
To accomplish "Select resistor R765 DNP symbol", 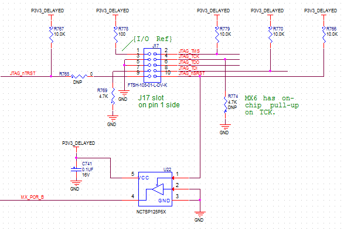I will click(x=79, y=76).
